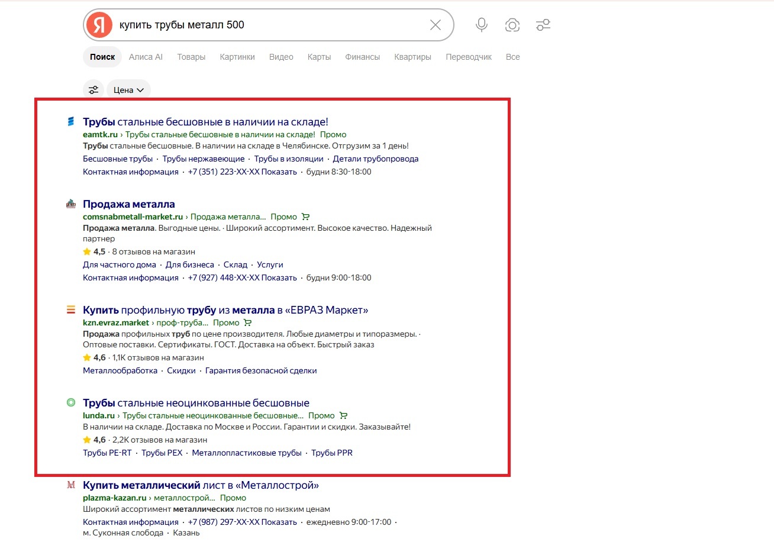Image resolution: width=774 pixels, height=542 pixels.
Task: Select the Поиск tab
Action: point(102,57)
